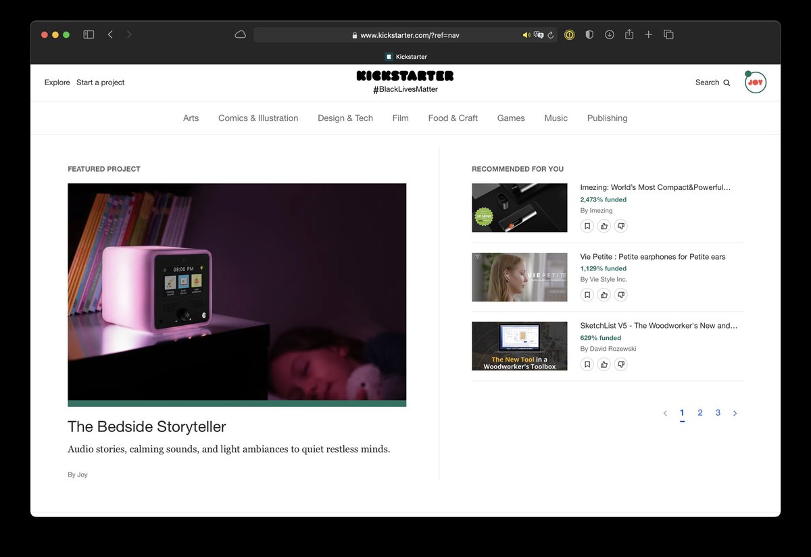Bookmark the SketchList V5 project
This screenshot has height=557, width=811.
point(587,364)
